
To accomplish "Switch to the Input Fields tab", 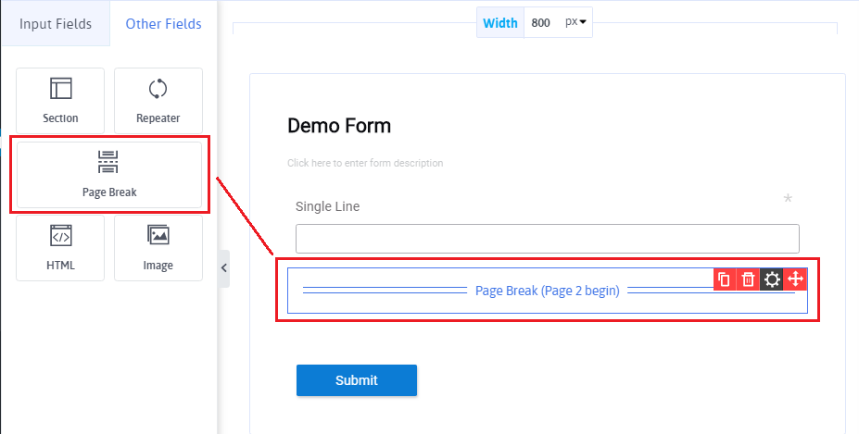I will click(x=56, y=24).
